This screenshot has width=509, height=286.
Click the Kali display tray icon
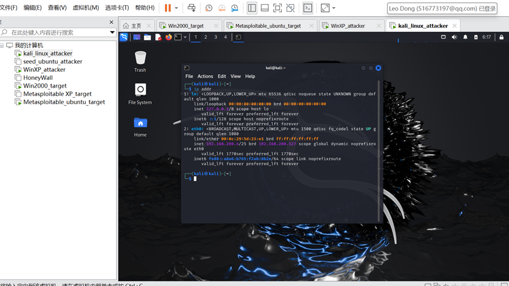click(x=443, y=37)
